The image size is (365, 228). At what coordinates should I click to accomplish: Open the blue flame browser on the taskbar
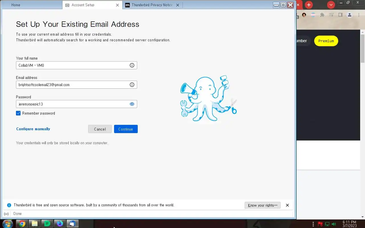point(60,224)
